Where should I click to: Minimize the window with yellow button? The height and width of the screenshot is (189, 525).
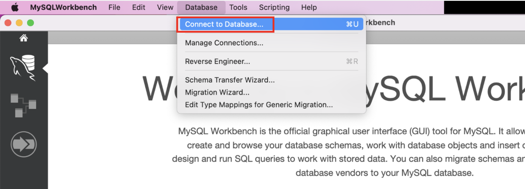[19, 23]
